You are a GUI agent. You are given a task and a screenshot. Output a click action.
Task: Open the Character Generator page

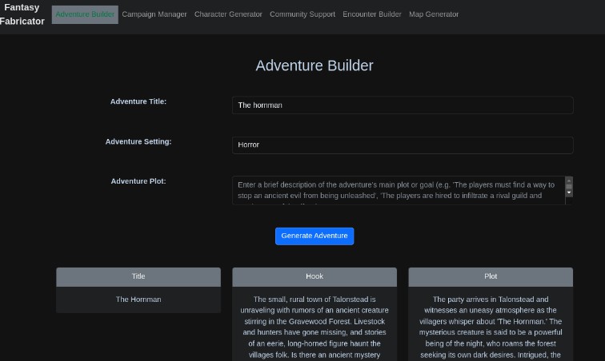pyautogui.click(x=228, y=14)
